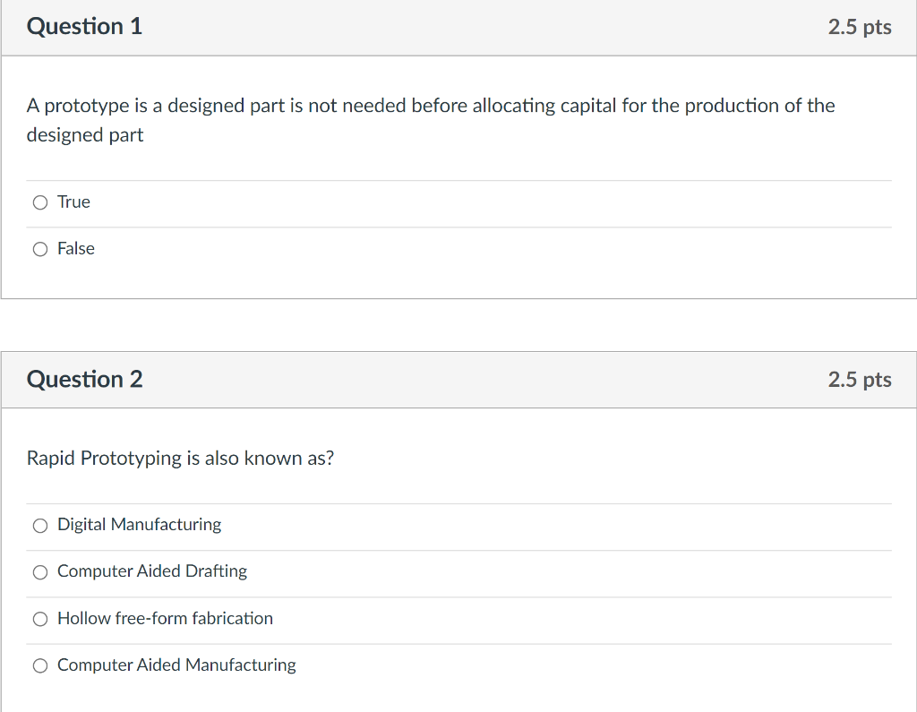Select the True radio button
Screen dimensions: 917x712
pos(39,202)
